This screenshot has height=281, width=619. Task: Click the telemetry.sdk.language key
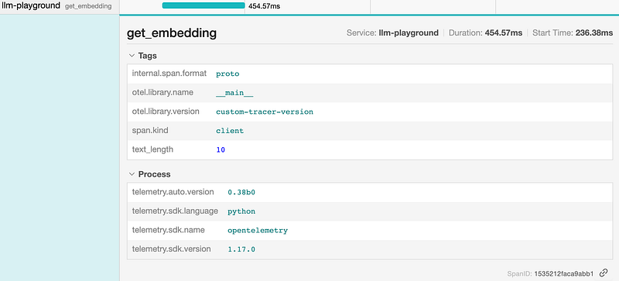(x=175, y=211)
